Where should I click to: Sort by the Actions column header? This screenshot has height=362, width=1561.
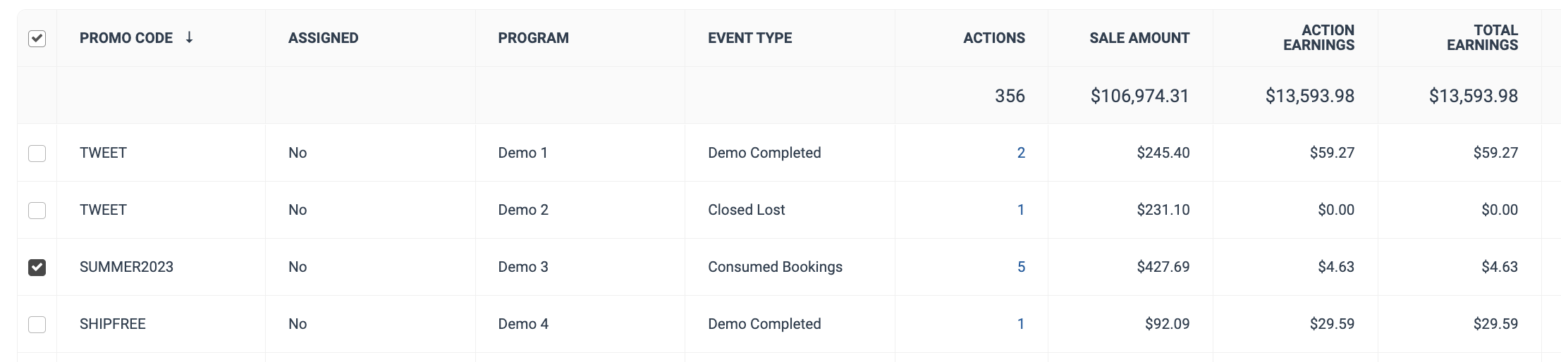(994, 38)
